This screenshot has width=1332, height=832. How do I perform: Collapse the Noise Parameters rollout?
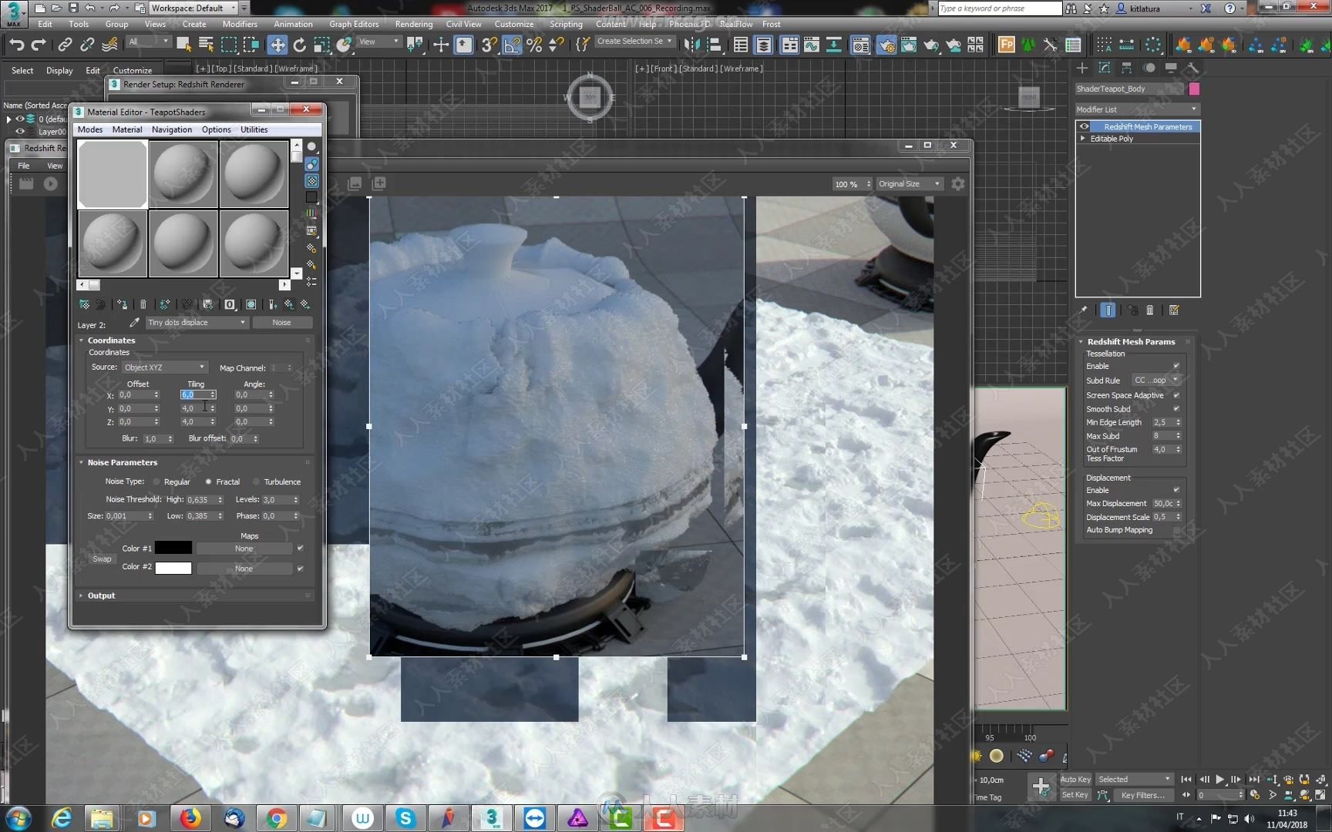click(x=81, y=463)
